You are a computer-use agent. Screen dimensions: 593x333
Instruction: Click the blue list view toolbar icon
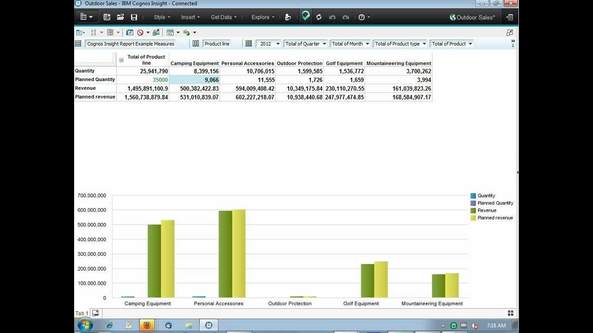pos(81,32)
